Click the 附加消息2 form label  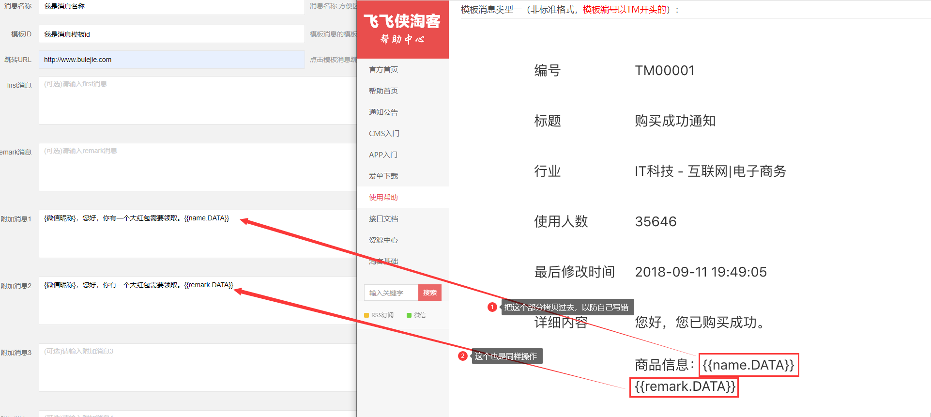16,286
